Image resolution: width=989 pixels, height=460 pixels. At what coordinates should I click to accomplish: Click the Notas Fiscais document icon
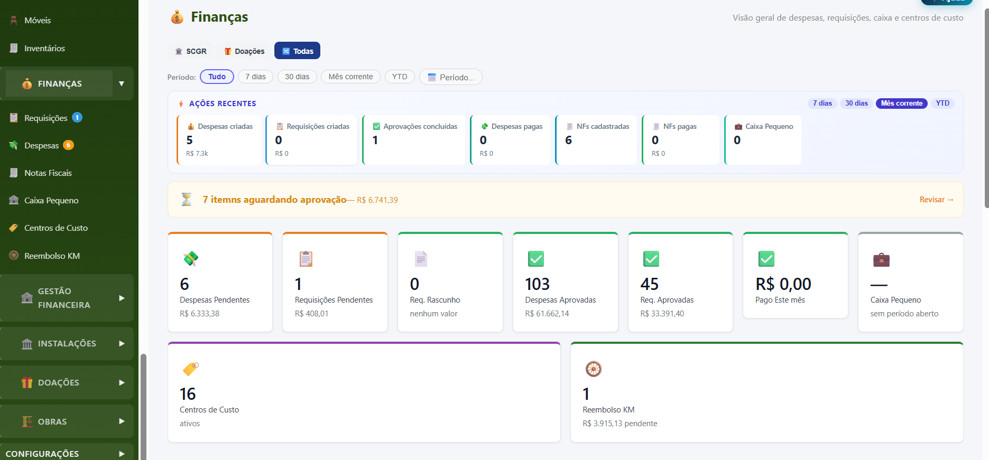[x=14, y=173]
